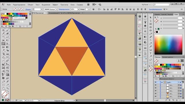Click the Трансформирование link

155,9
